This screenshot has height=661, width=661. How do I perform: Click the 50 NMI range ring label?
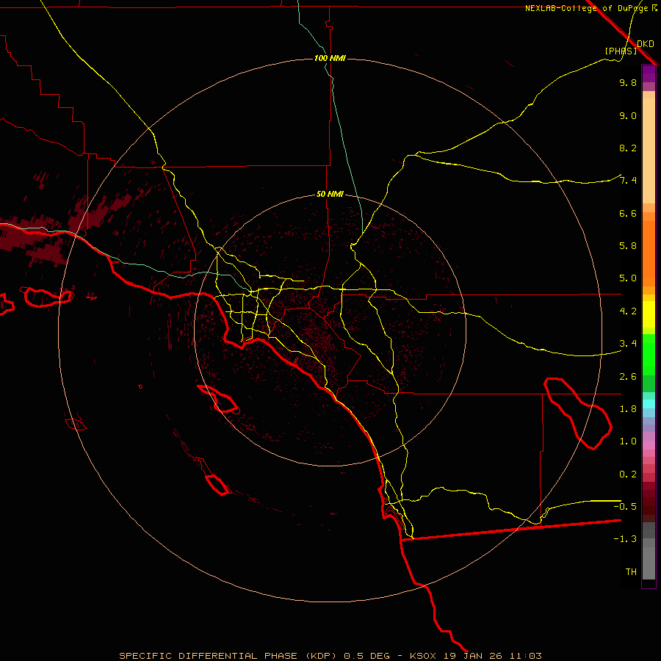pyautogui.click(x=330, y=194)
